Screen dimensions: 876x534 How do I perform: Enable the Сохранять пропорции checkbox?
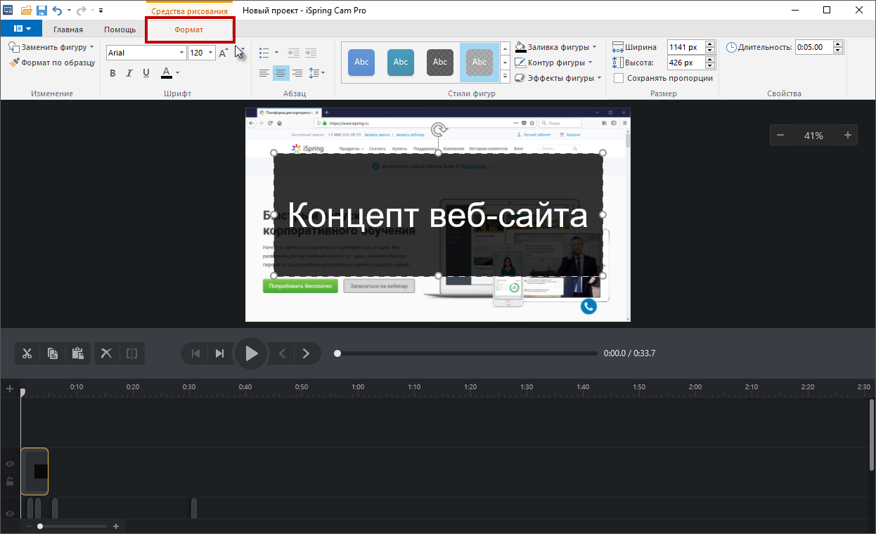(619, 78)
